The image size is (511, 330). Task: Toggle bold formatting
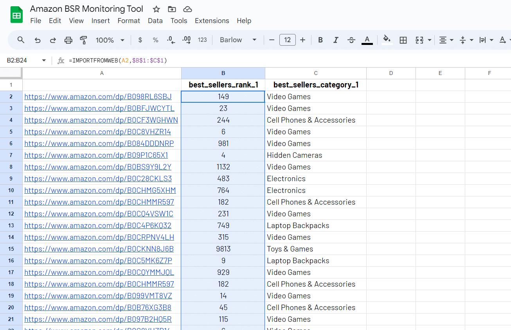320,40
